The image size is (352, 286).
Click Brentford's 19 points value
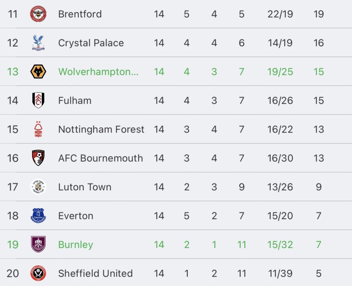(x=319, y=14)
